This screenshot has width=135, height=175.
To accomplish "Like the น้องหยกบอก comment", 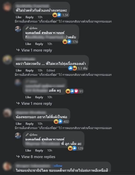I will pyautogui.click(x=18, y=124).
